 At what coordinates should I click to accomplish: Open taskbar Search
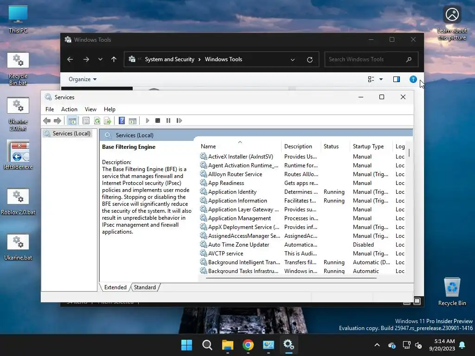(x=207, y=345)
